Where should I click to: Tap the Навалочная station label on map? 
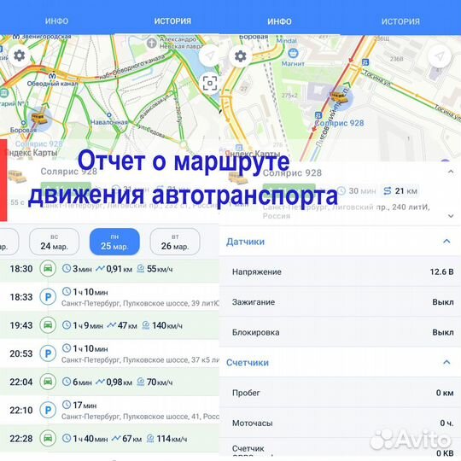pos(108,122)
